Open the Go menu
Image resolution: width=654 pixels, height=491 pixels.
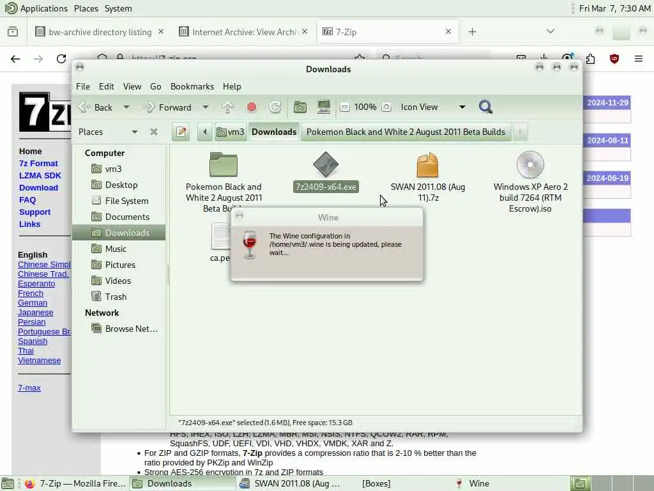[x=156, y=86]
